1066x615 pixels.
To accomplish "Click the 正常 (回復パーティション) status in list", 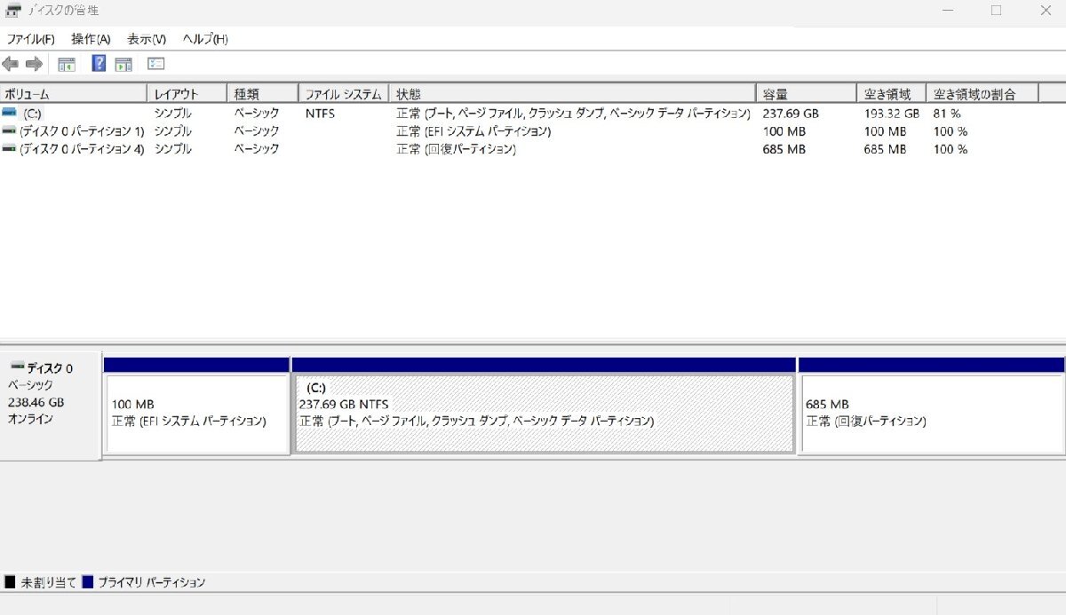I will coord(456,149).
